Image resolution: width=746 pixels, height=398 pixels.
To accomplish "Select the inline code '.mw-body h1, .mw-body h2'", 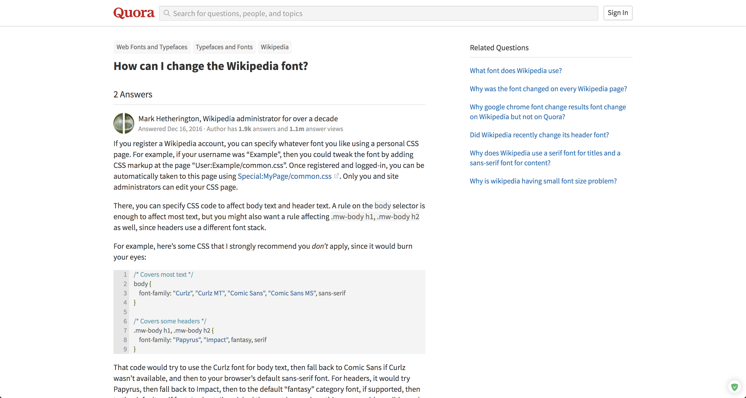I will (375, 216).
